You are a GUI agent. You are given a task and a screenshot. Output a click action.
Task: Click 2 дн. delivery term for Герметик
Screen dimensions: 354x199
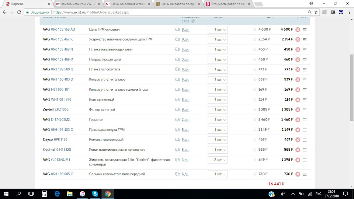pyautogui.click(x=185, y=119)
